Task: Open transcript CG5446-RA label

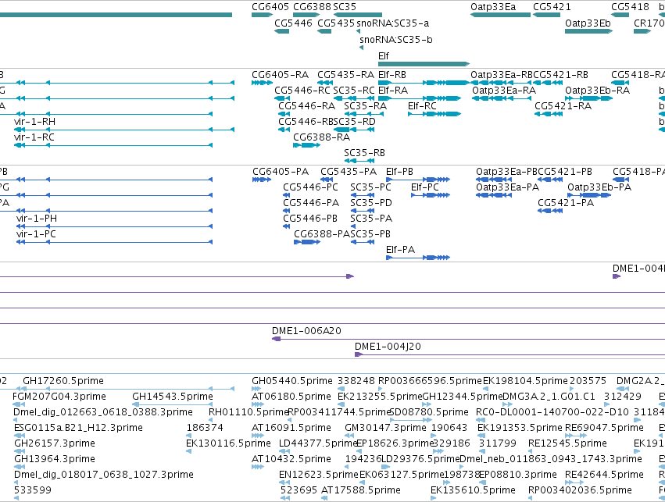Action: [x=306, y=106]
